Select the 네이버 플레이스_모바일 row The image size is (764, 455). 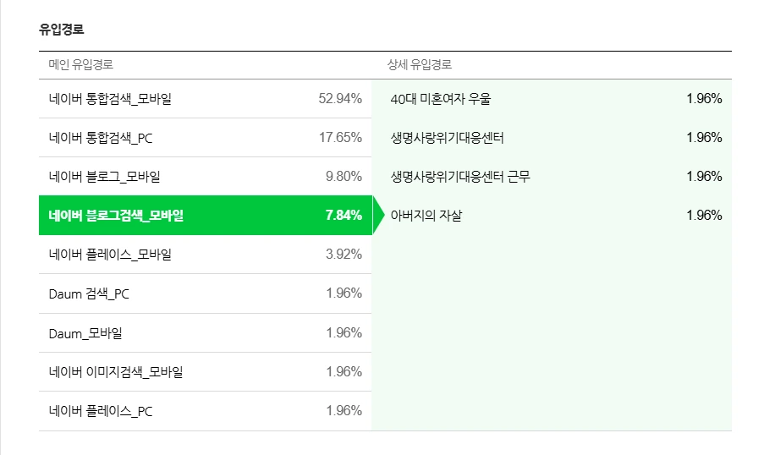click(x=205, y=255)
